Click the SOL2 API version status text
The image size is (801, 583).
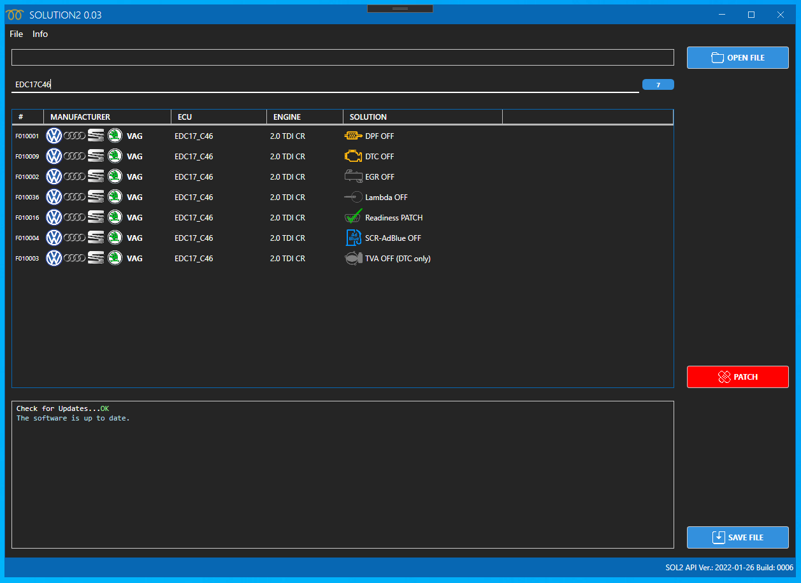729,567
